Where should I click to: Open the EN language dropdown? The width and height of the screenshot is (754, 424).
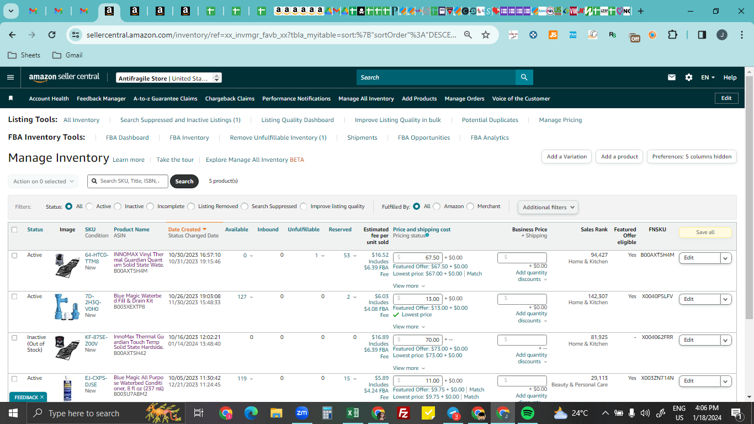pos(708,77)
